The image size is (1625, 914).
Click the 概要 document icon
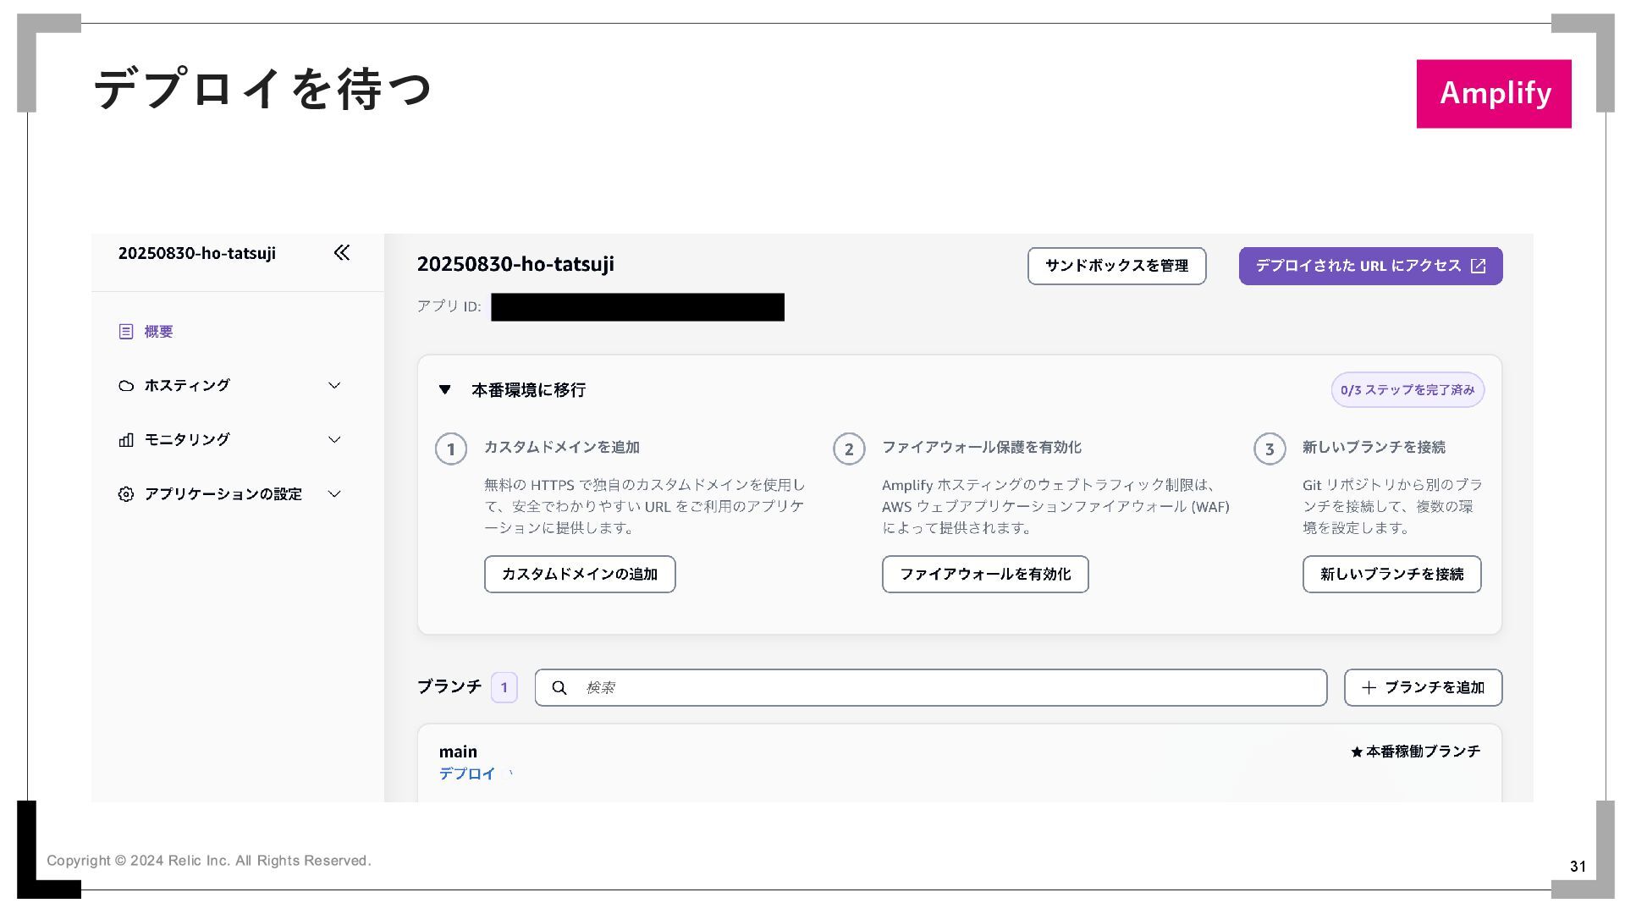(126, 332)
